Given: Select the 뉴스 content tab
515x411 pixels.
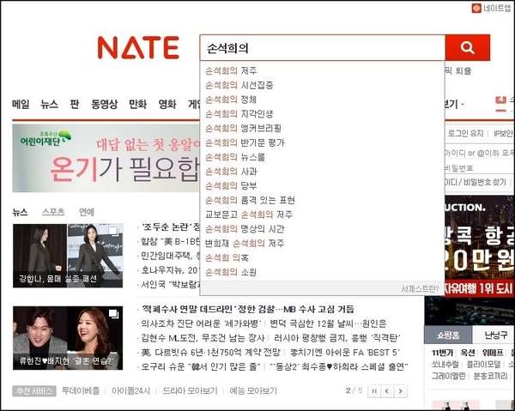Looking at the screenshot, I should 20,212.
